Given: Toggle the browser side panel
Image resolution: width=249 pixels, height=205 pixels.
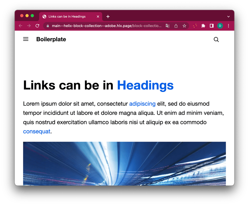Looking at the screenshot, I should 211,26.
